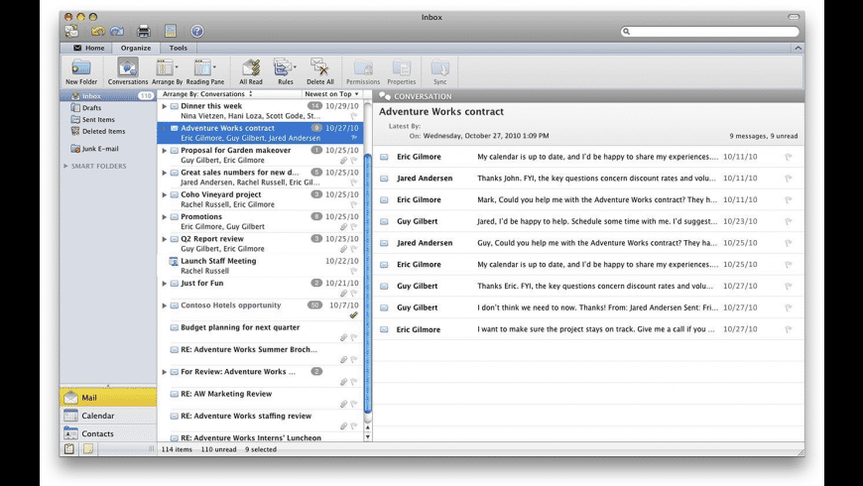This screenshot has width=863, height=486.
Task: Toggle the Newest on Top sort order
Action: point(331,94)
